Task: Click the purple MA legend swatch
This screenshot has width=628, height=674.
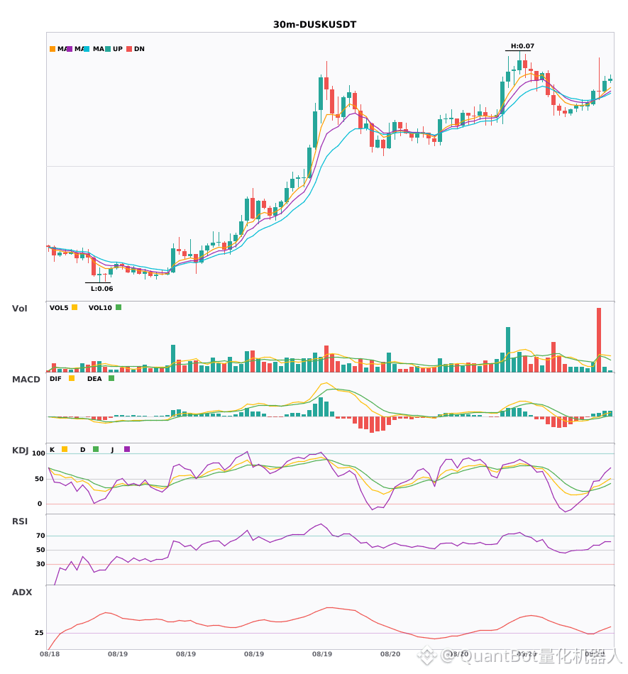Action: [x=70, y=49]
